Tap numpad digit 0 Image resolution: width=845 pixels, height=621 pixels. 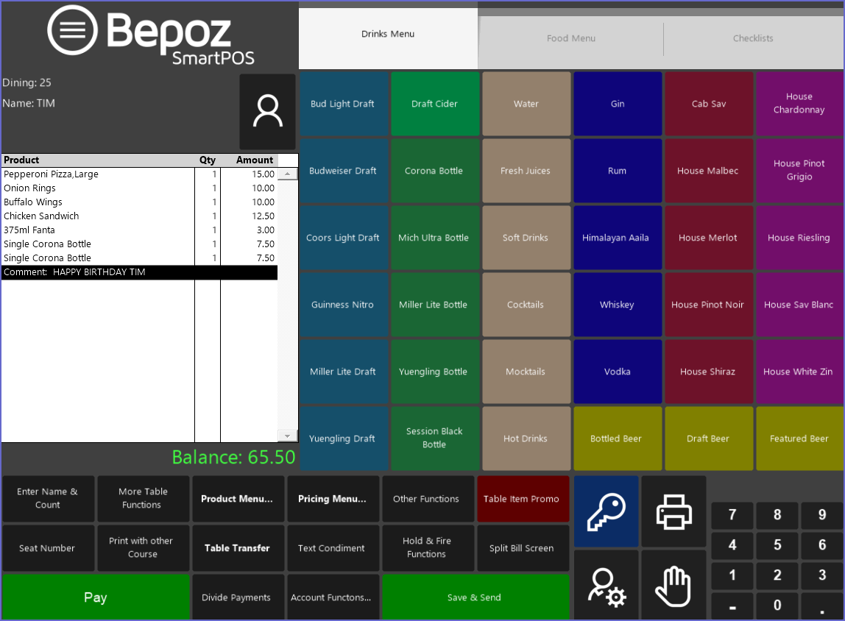coord(777,606)
